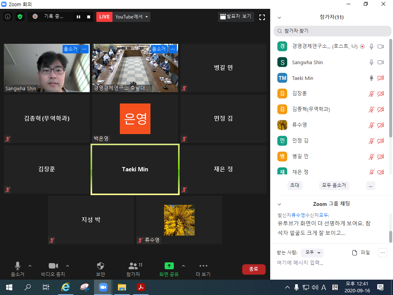Expand the LIVE YouTube dropdown

pyautogui.click(x=146, y=17)
